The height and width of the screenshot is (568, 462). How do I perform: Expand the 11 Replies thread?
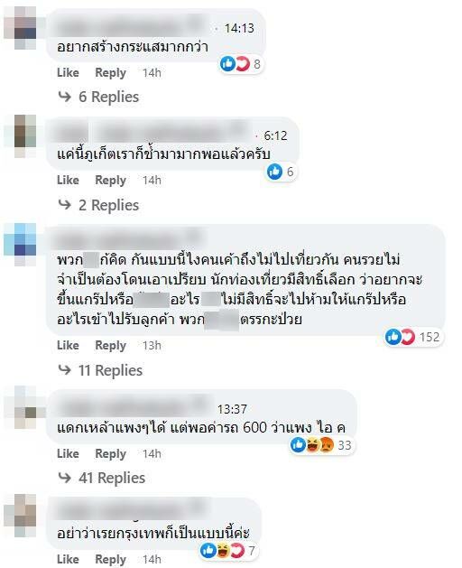110,370
